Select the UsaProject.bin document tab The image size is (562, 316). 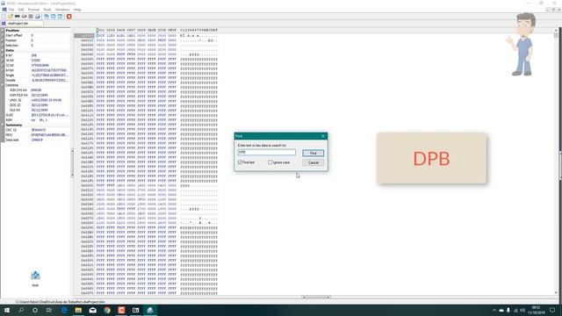pyautogui.click(x=22, y=24)
